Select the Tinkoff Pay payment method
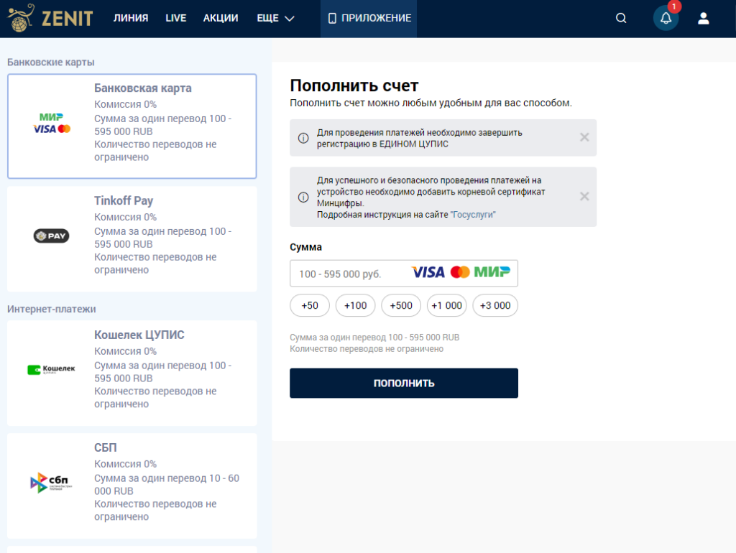This screenshot has height=553, width=736. click(x=132, y=239)
